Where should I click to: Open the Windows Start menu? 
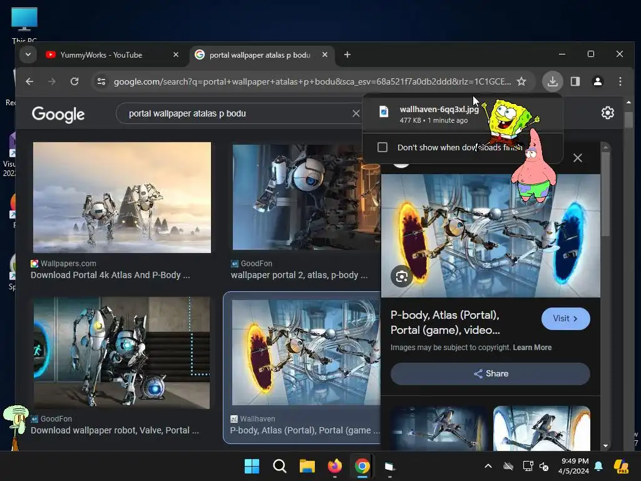(252, 466)
